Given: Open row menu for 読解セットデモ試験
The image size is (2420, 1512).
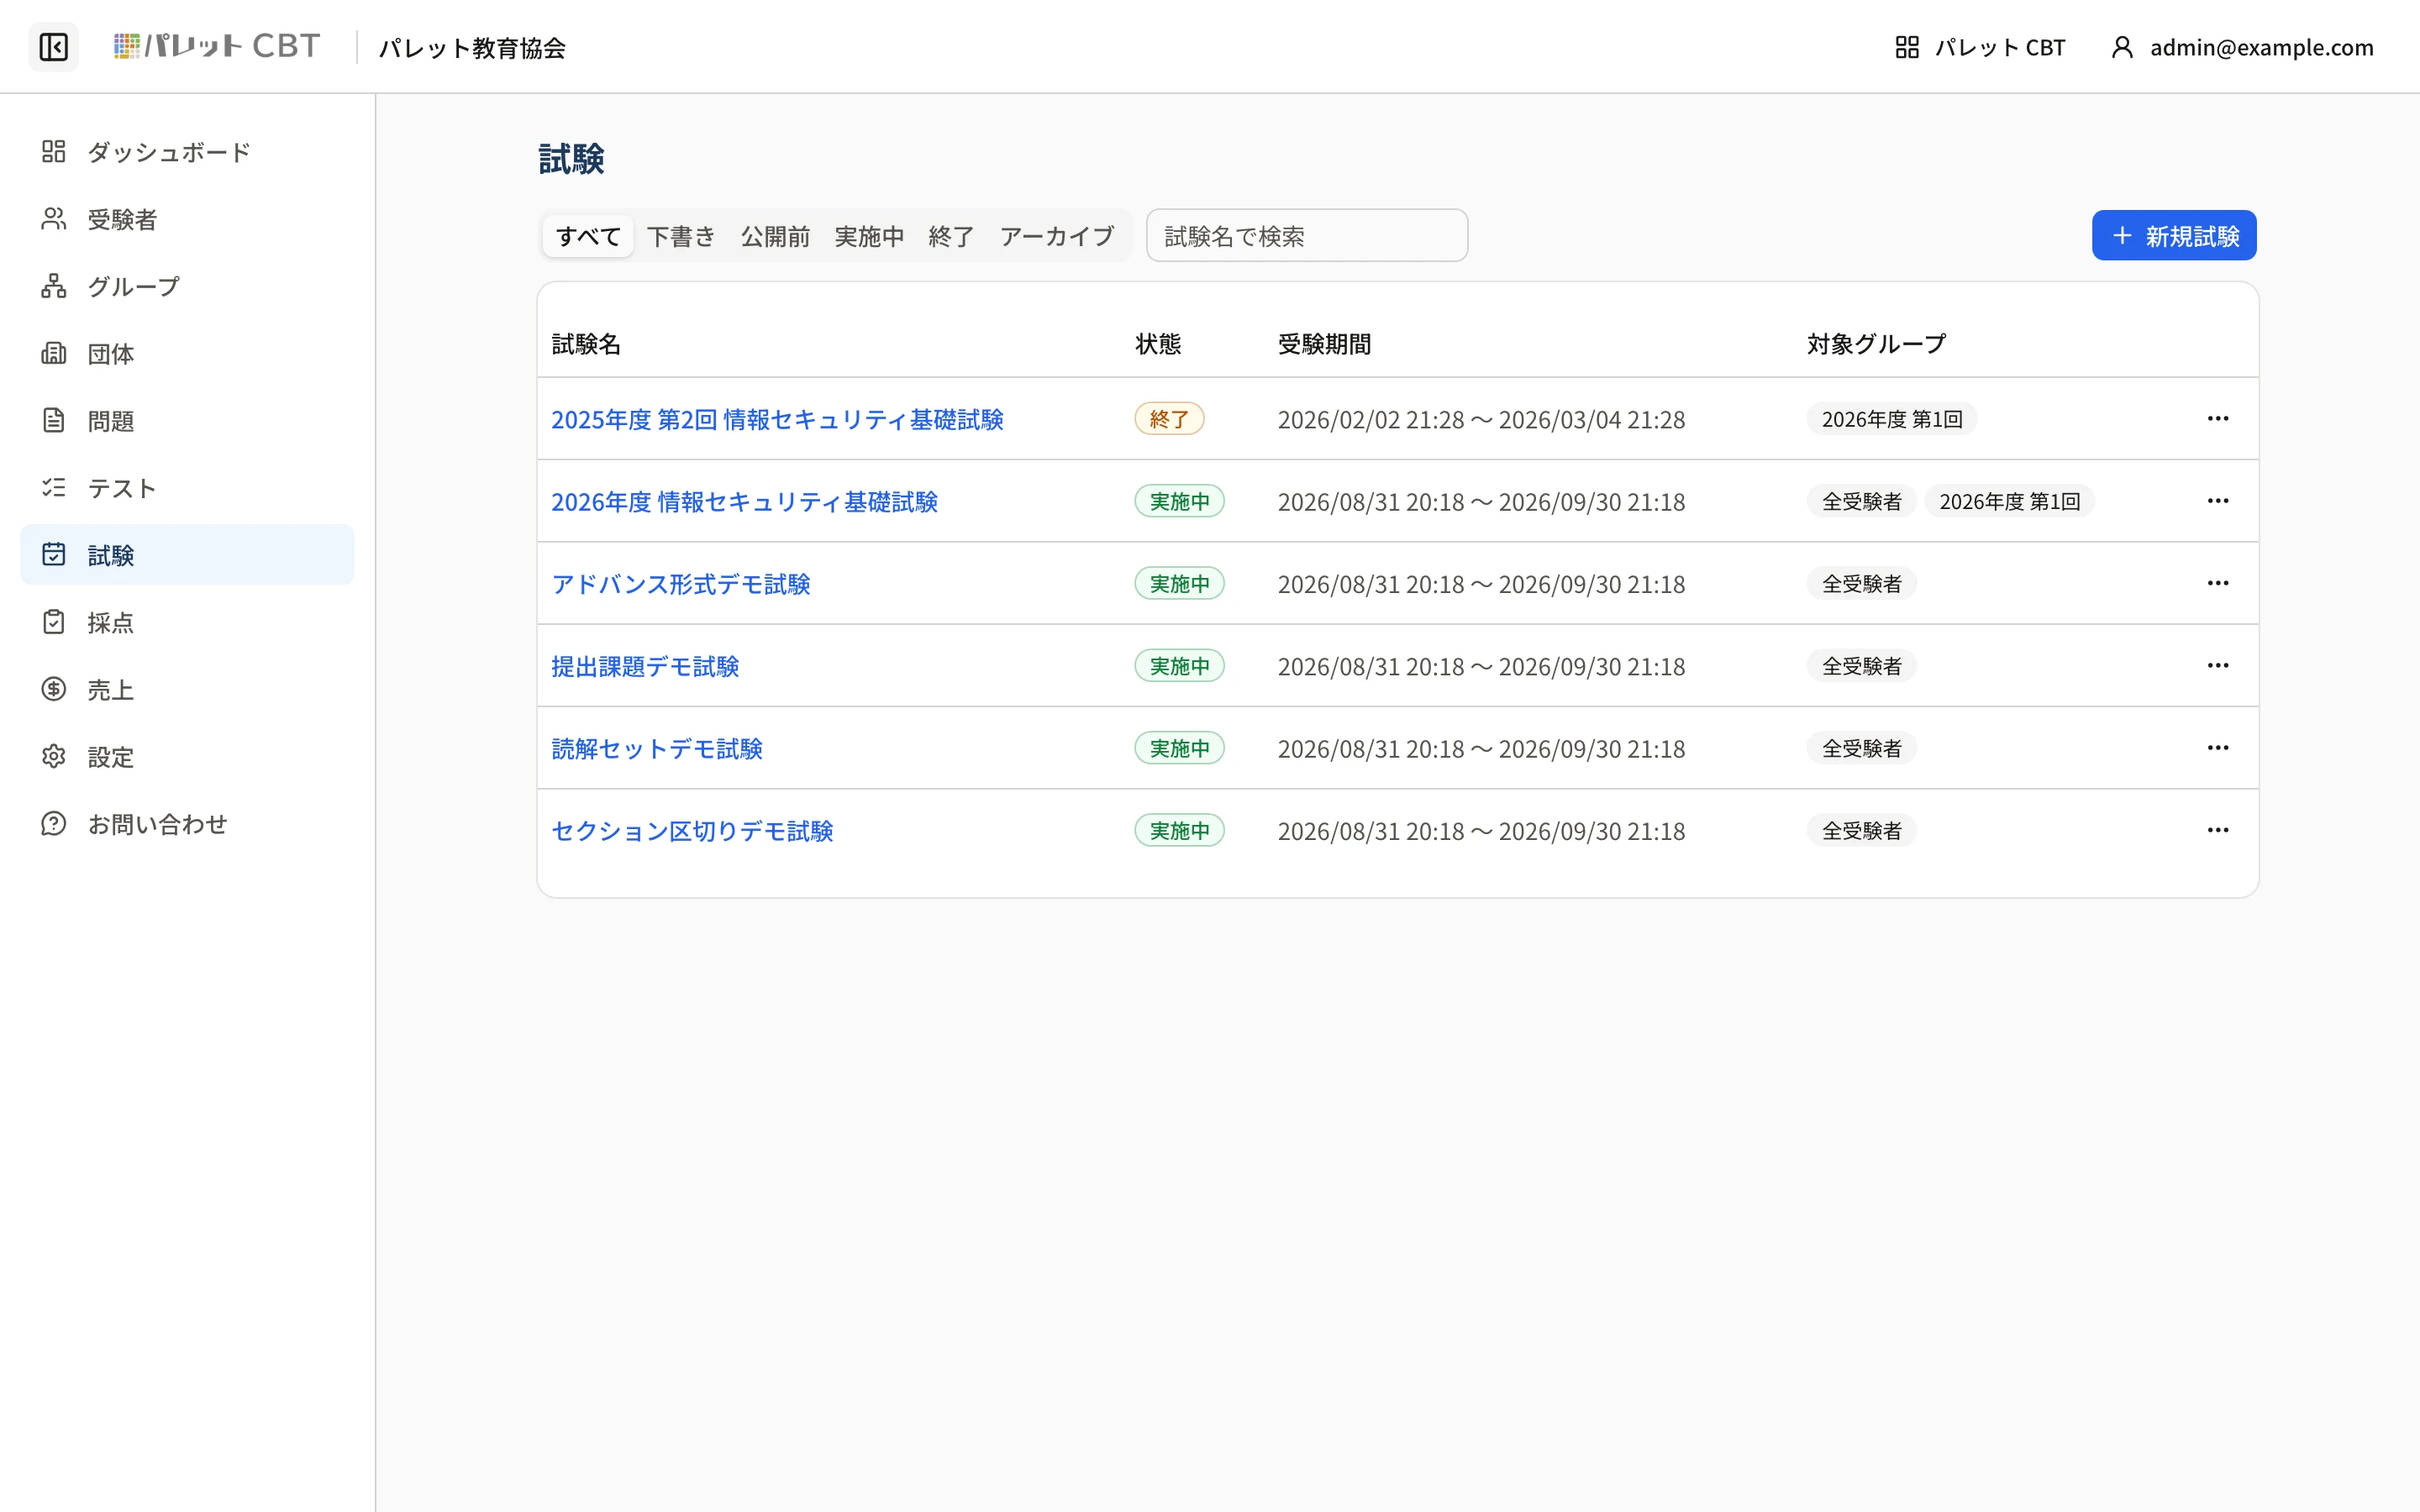Looking at the screenshot, I should point(2218,747).
